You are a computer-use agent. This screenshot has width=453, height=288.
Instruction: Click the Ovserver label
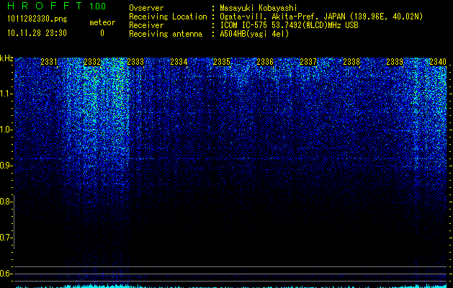(146, 8)
